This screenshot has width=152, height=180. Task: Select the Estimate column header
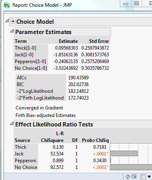(x=68, y=41)
